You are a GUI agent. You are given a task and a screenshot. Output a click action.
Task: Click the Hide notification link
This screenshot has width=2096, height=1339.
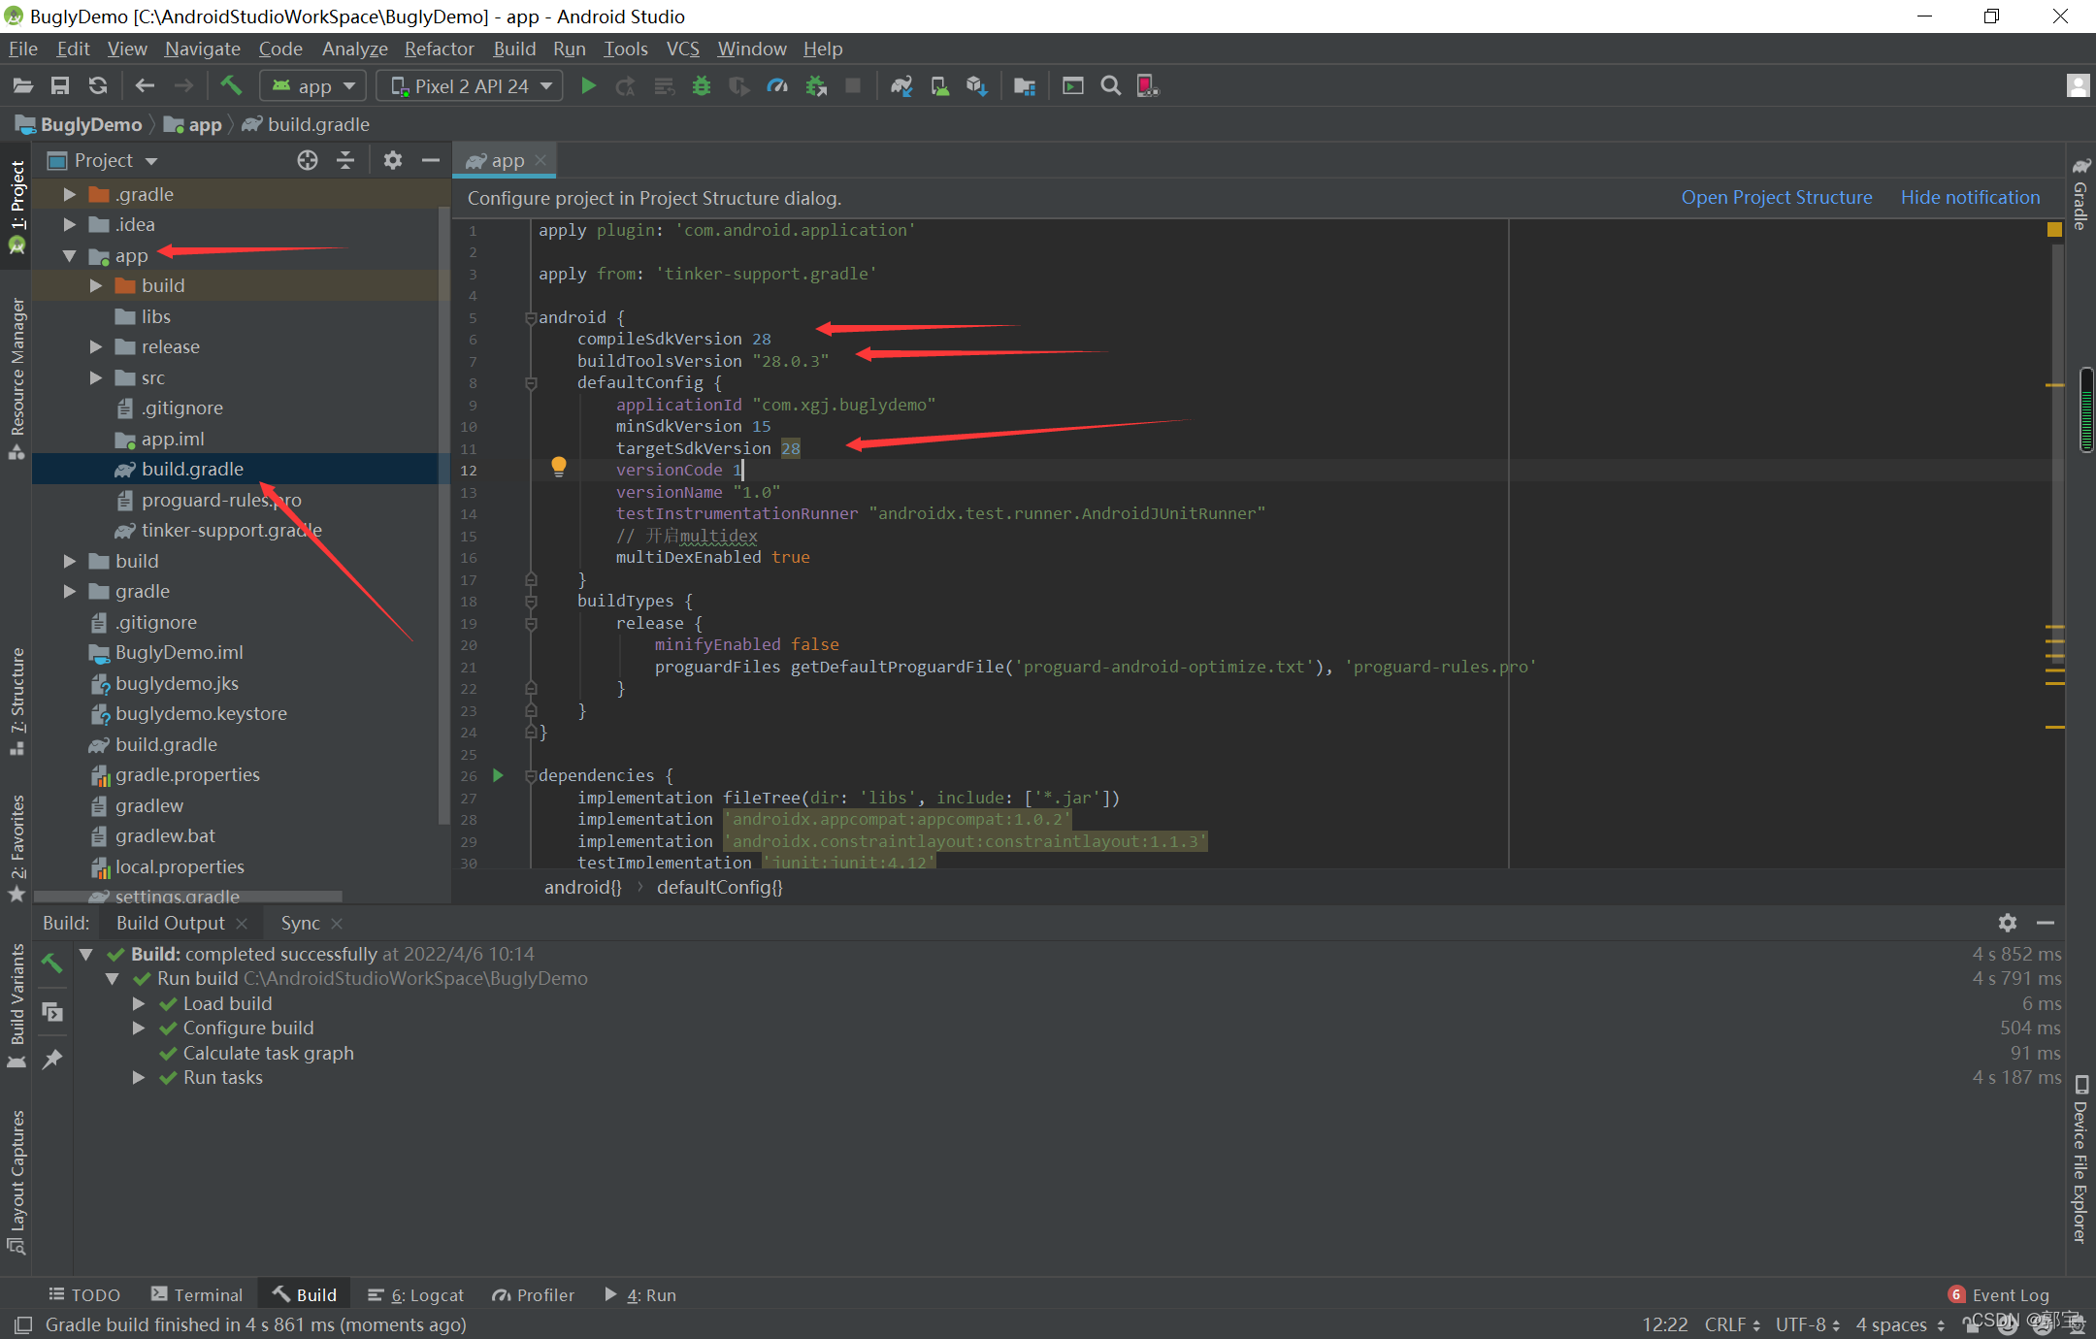[1970, 197]
